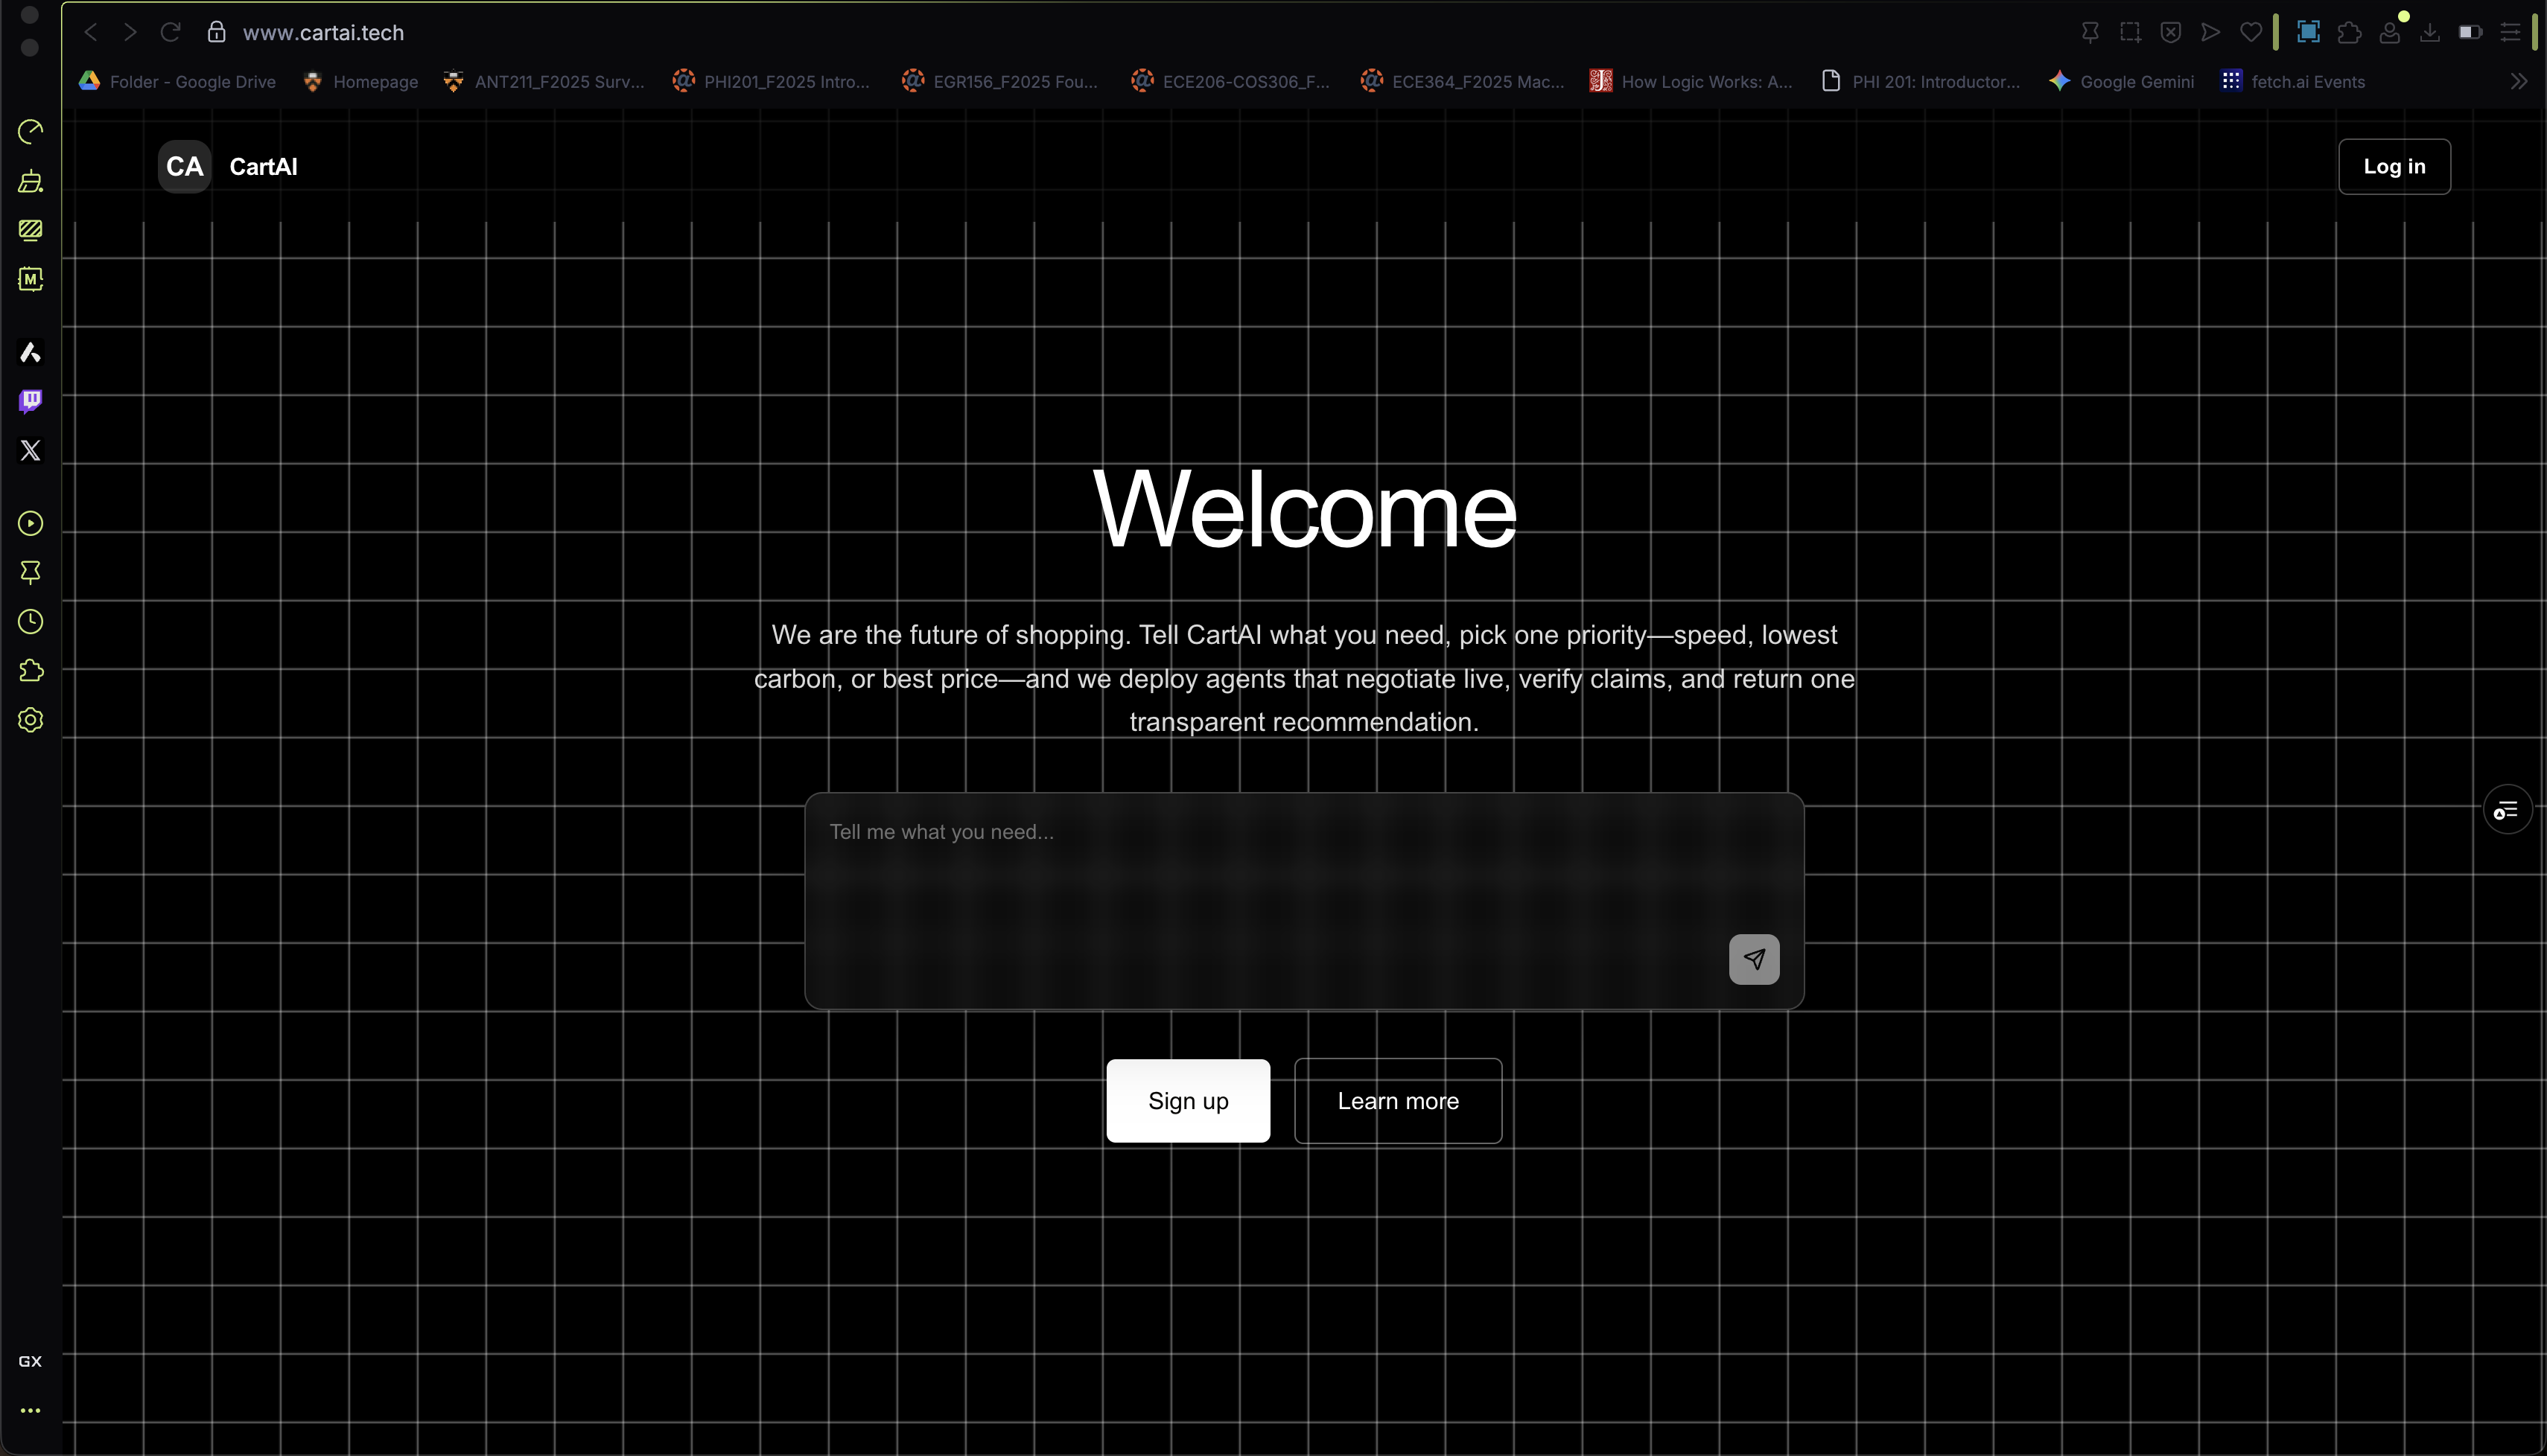
Task: Open the Twitch sidebar panel
Action: click(x=30, y=401)
